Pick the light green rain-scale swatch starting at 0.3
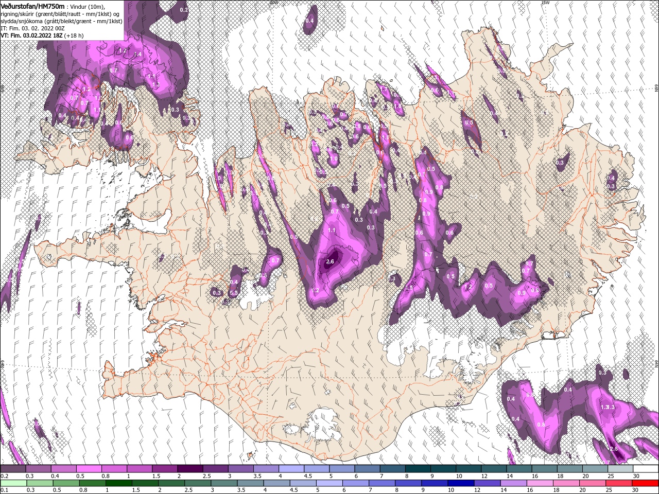 click(40, 483)
